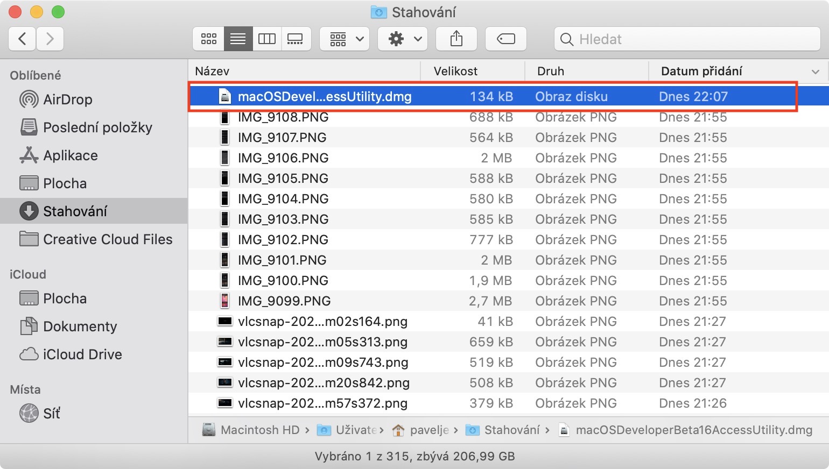Image resolution: width=829 pixels, height=469 pixels.
Task: Open the group-by arrangement dropdown
Action: click(x=345, y=39)
